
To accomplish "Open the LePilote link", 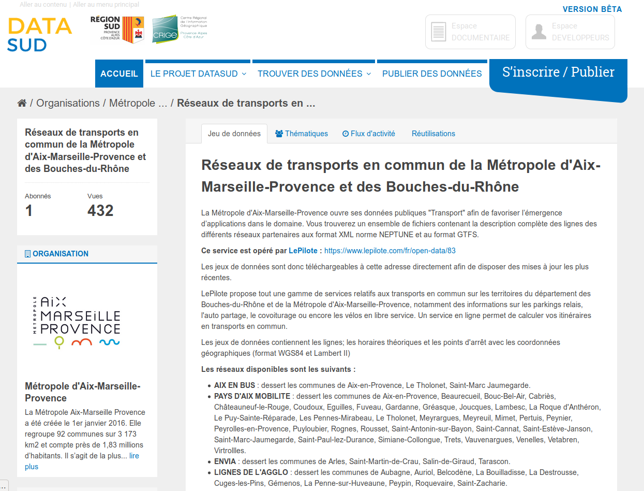I will (x=303, y=251).
